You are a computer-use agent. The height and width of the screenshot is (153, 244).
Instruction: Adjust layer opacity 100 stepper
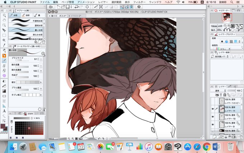pos(241,91)
